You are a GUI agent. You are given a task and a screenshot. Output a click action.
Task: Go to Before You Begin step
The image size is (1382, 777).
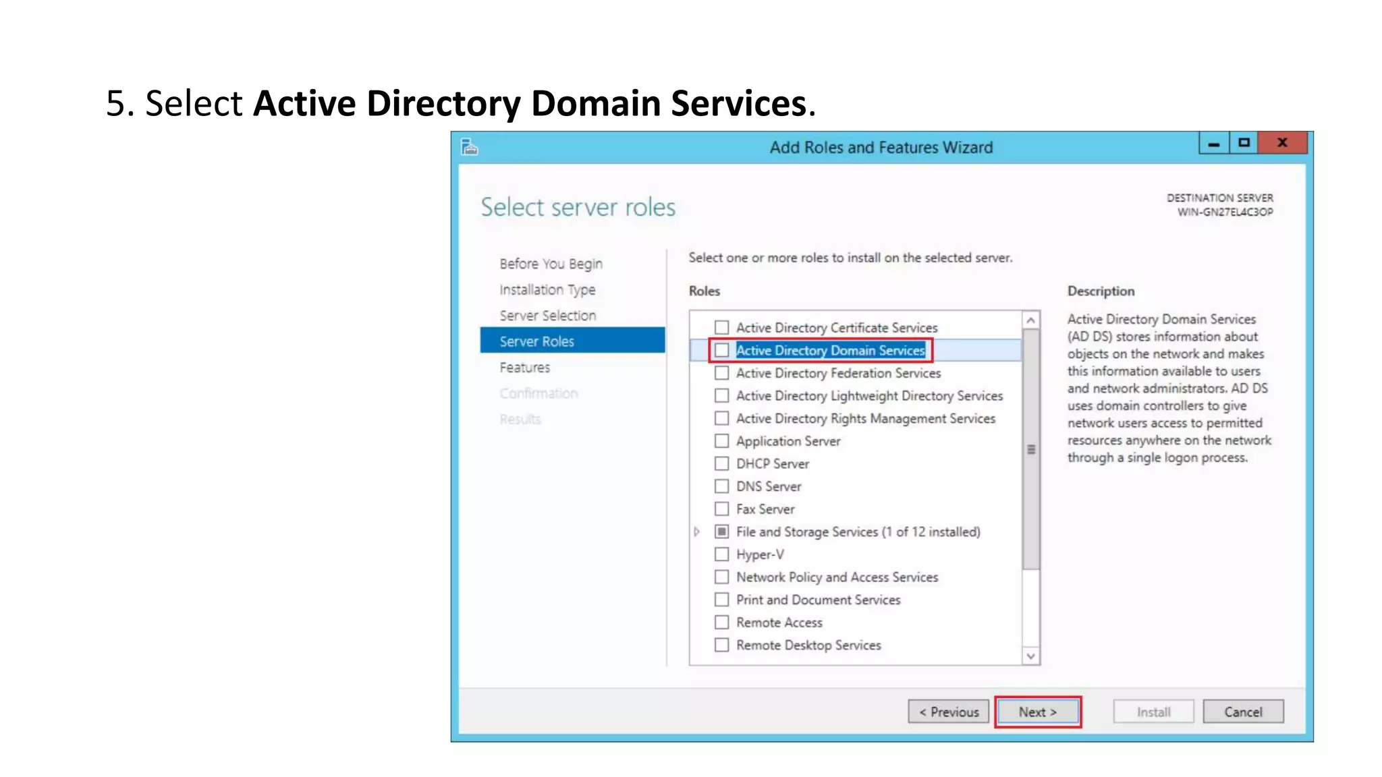(551, 264)
